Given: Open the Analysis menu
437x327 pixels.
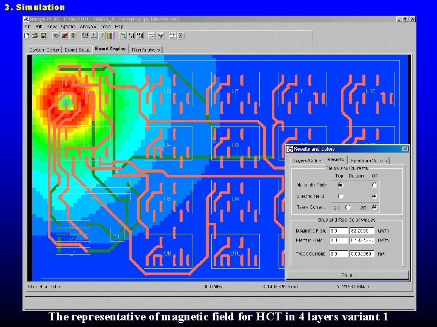Looking at the screenshot, I should pyautogui.click(x=88, y=27).
